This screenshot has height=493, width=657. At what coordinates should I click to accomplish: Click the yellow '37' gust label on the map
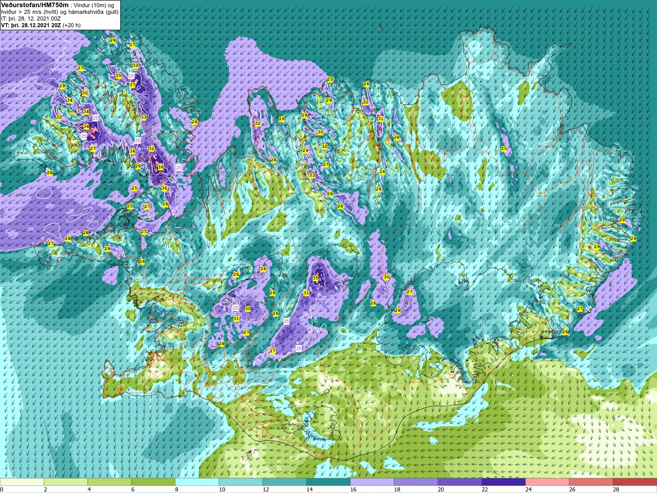(132, 85)
